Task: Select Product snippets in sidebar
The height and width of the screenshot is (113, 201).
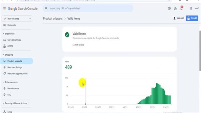Action: click(16, 61)
